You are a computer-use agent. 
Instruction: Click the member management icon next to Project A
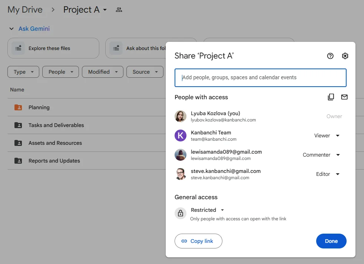119,9
